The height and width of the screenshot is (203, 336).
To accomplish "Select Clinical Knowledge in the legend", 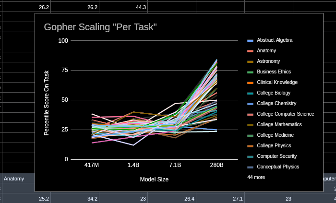I will pyautogui.click(x=277, y=83).
